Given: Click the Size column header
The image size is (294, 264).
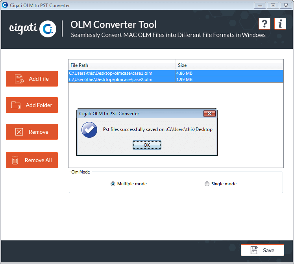Looking at the screenshot, I should coord(229,65).
